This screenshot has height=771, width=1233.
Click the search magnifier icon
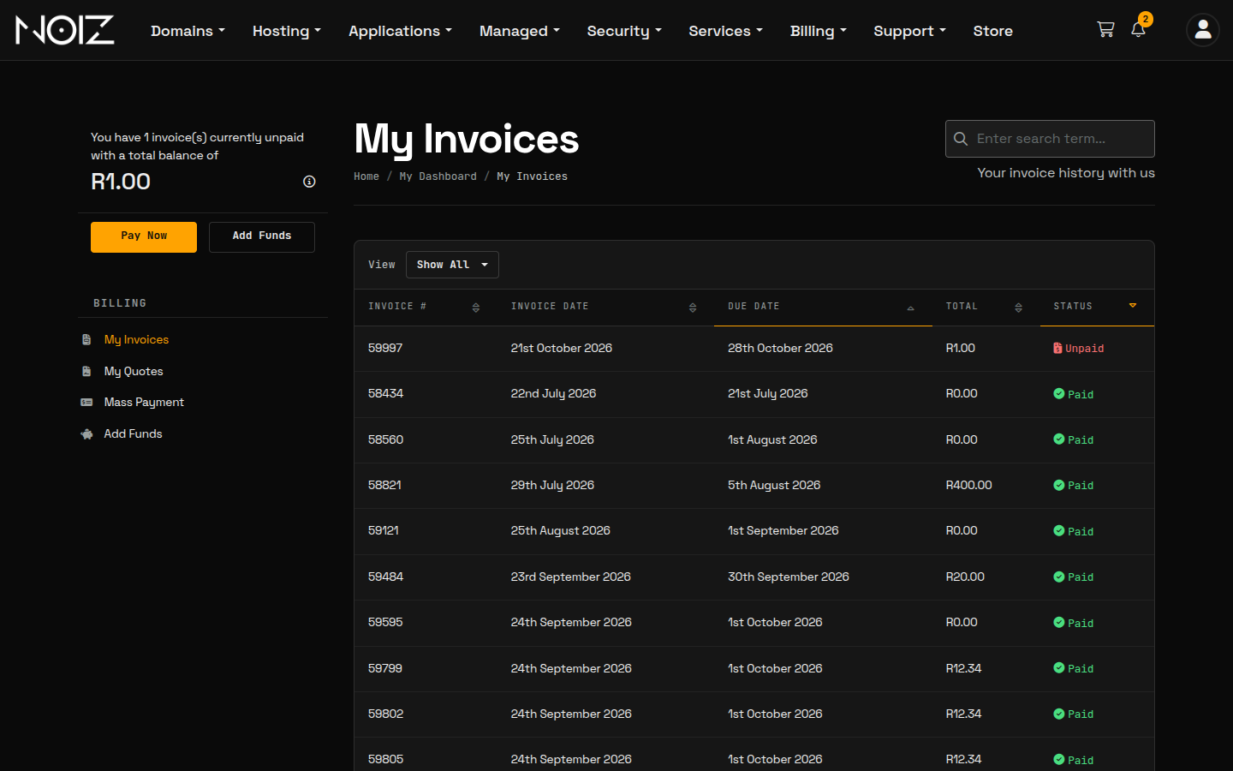click(961, 139)
